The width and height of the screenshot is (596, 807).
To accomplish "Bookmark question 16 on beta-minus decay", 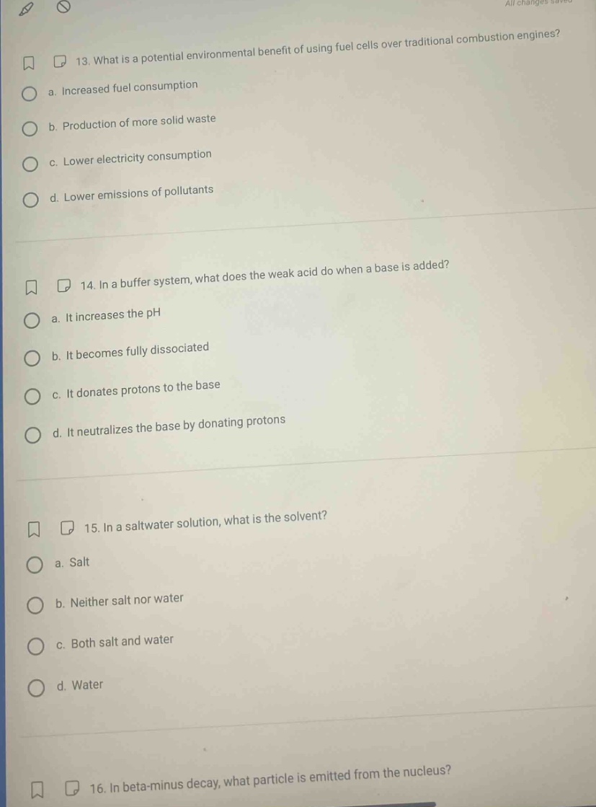I will [37, 790].
